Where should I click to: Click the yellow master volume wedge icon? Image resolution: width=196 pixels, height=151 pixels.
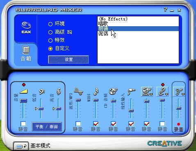(24, 91)
